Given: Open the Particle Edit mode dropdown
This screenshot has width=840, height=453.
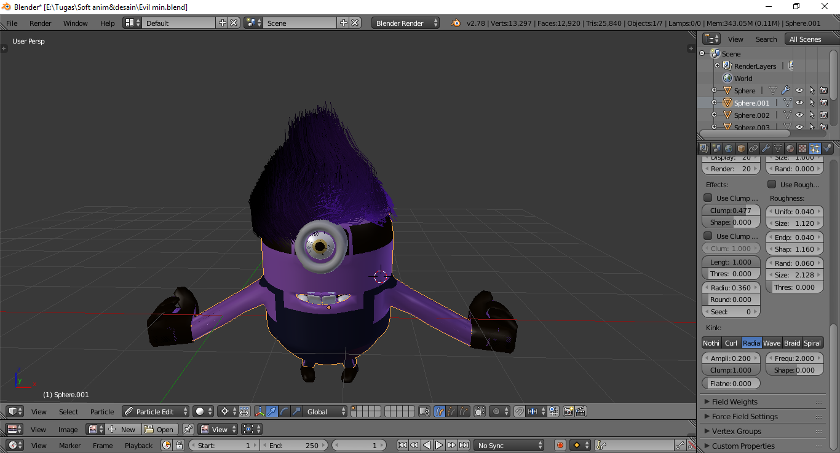Looking at the screenshot, I should coord(156,412).
